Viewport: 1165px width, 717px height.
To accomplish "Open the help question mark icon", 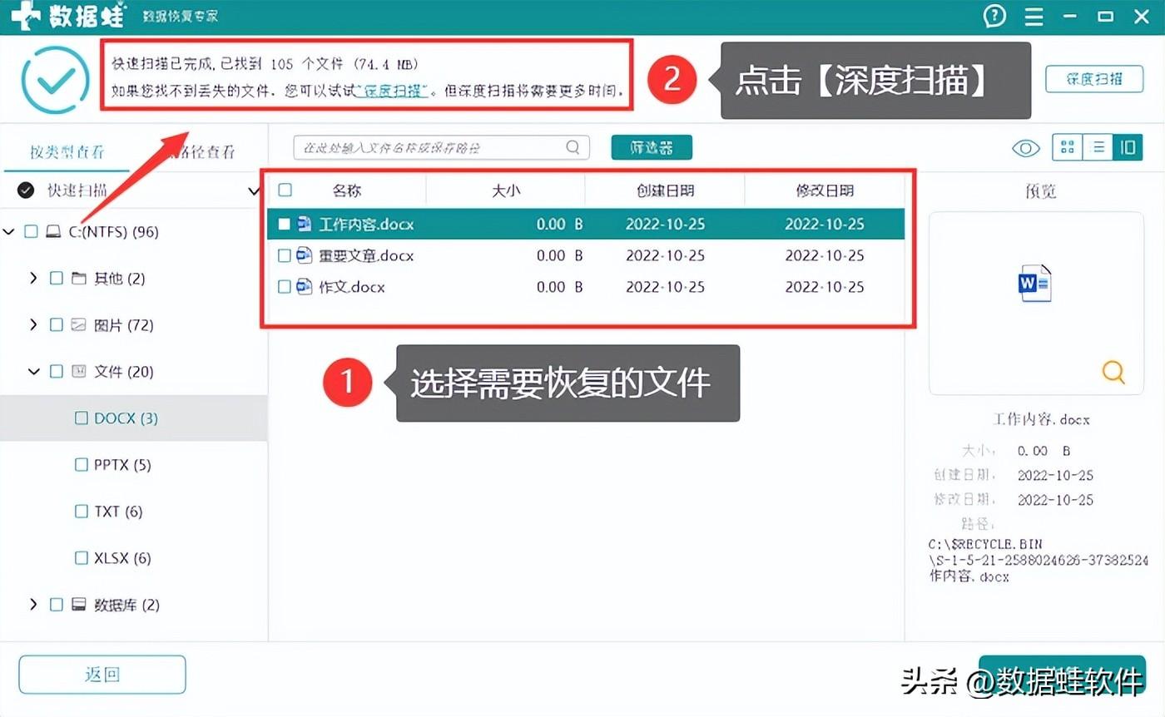I will [x=995, y=16].
